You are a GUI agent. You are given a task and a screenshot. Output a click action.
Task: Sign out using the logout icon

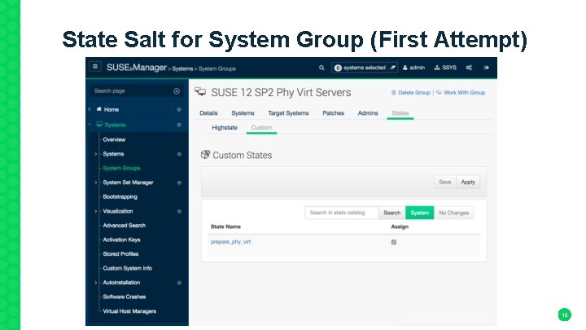(x=486, y=68)
